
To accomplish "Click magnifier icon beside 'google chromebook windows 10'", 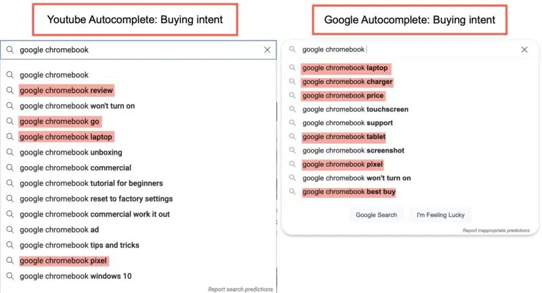I will pyautogui.click(x=10, y=276).
